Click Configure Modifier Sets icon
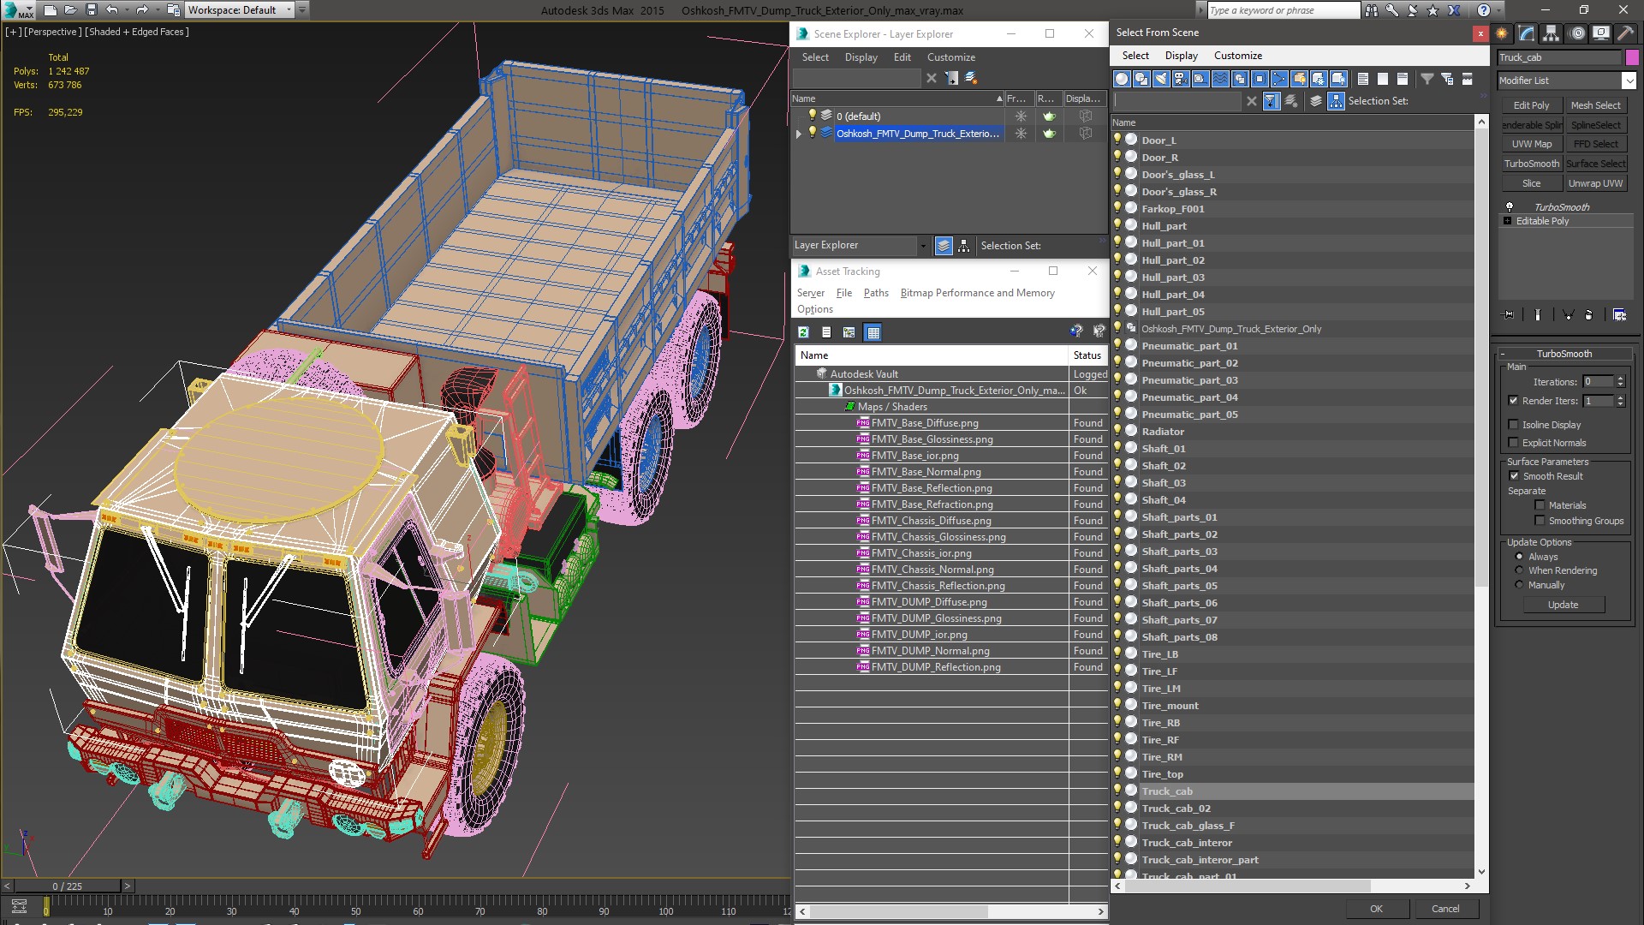 click(x=1619, y=315)
